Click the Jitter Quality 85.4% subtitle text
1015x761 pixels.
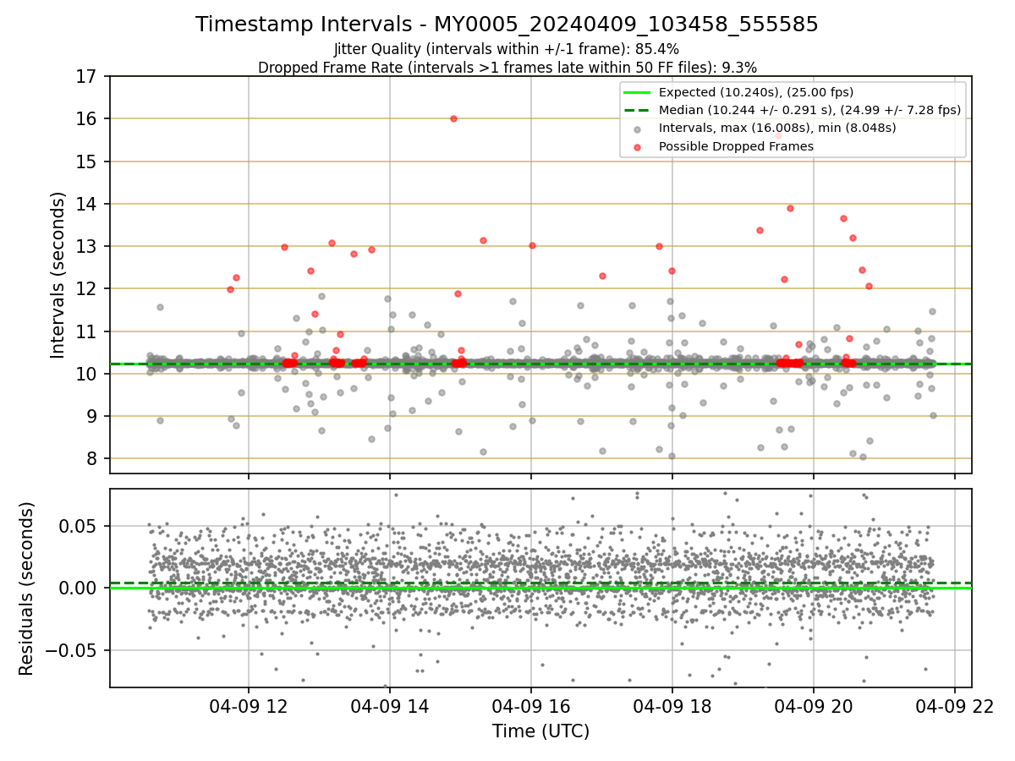pyautogui.click(x=507, y=49)
